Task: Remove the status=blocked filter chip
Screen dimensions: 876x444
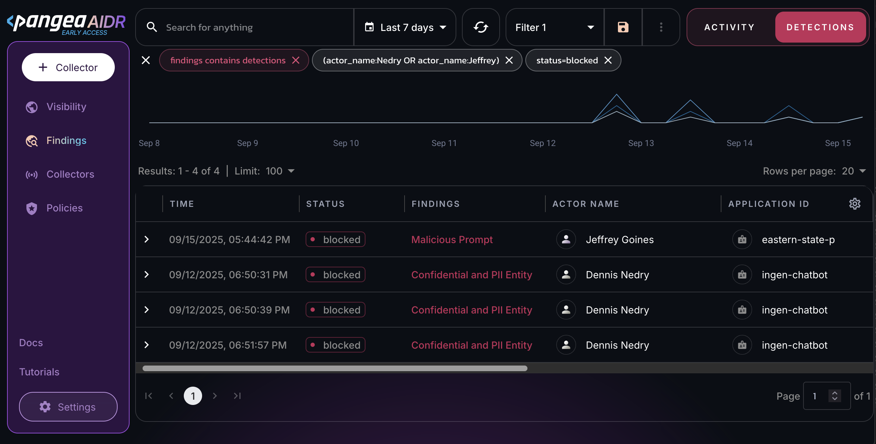Action: click(x=608, y=60)
